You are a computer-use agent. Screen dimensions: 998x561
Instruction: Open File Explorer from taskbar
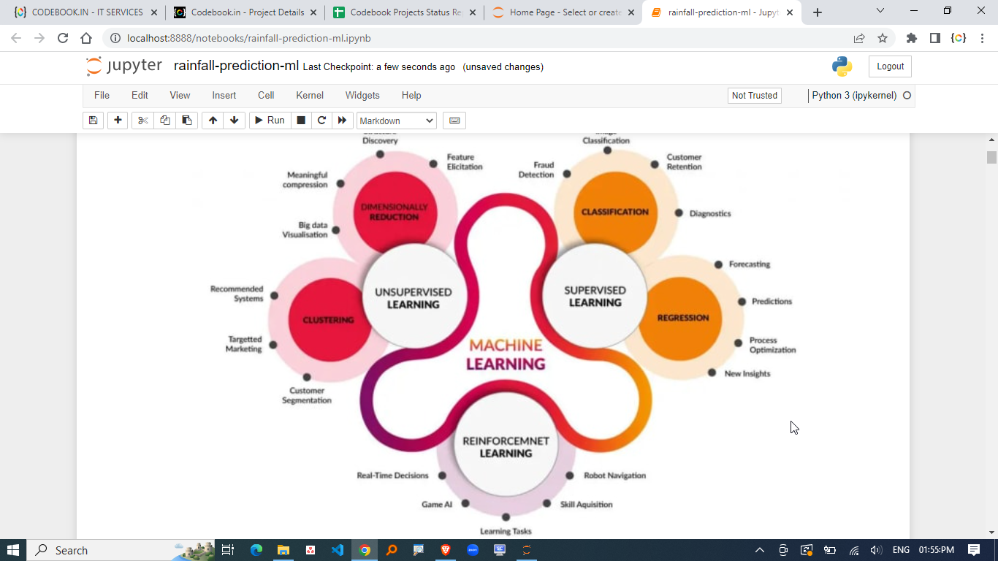pos(283,550)
